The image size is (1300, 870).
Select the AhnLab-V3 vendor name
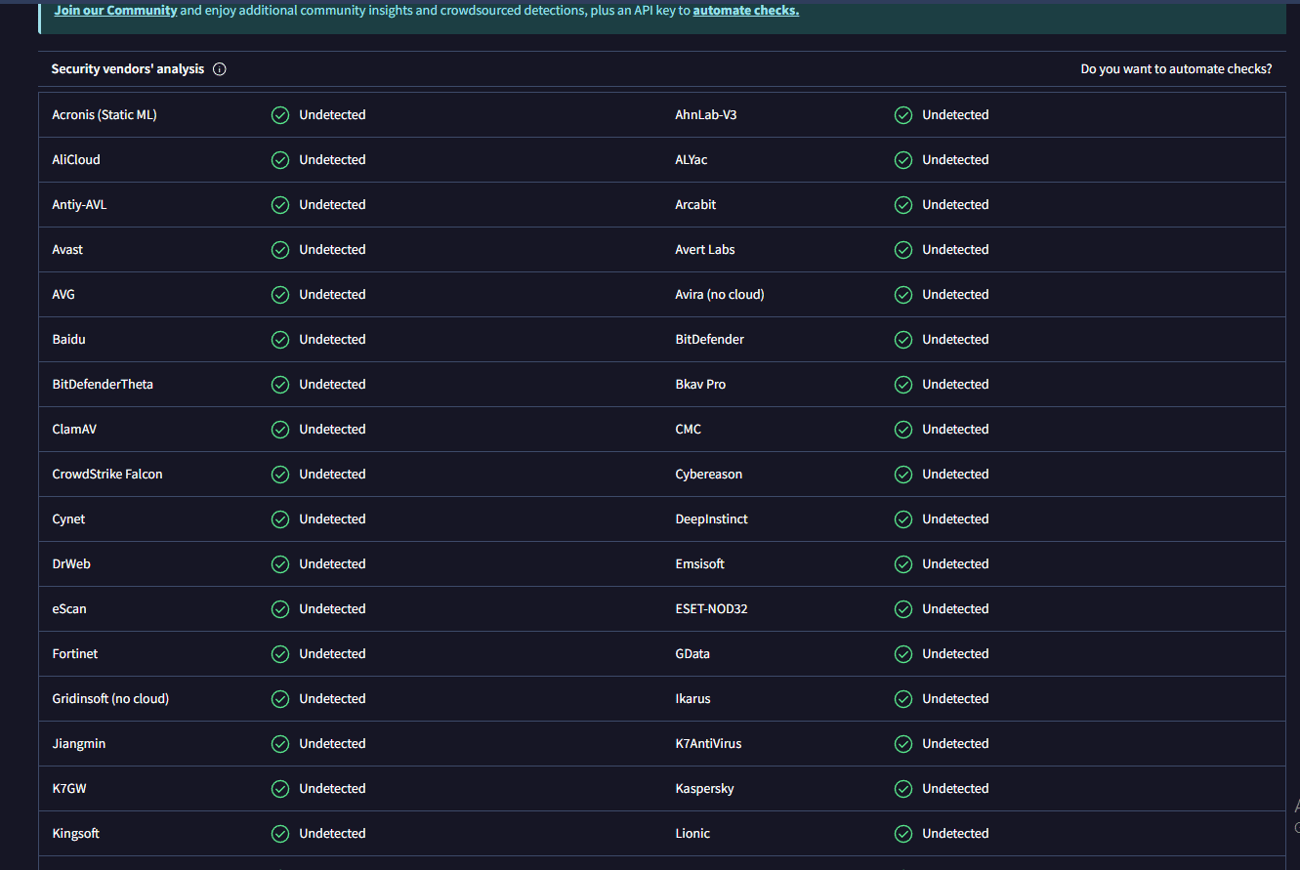(706, 115)
